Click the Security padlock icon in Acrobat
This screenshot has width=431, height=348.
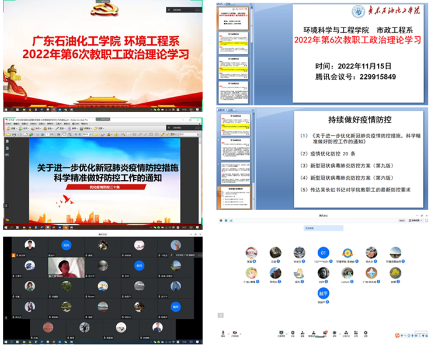click(45, 128)
